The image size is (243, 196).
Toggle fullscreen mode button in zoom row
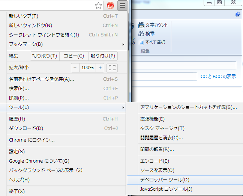(x=112, y=68)
